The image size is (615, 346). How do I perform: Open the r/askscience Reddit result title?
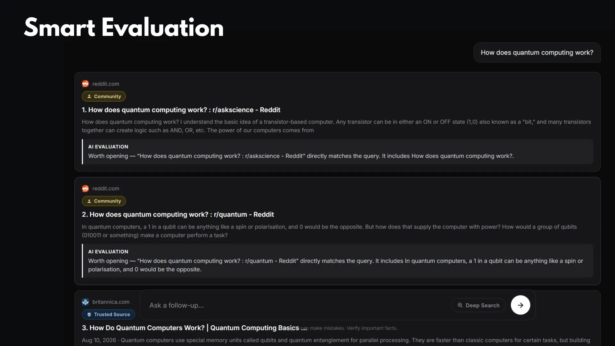[x=181, y=110]
